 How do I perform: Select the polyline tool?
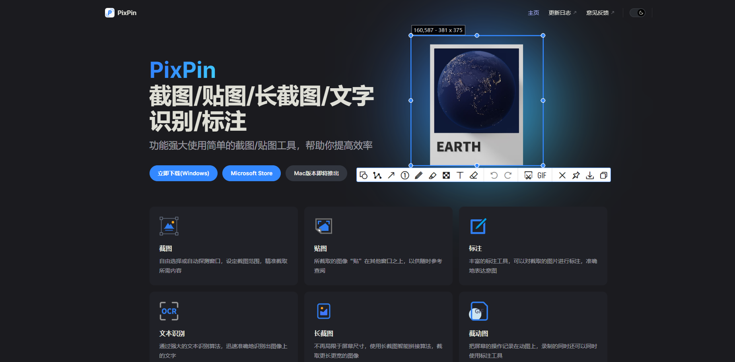click(377, 175)
